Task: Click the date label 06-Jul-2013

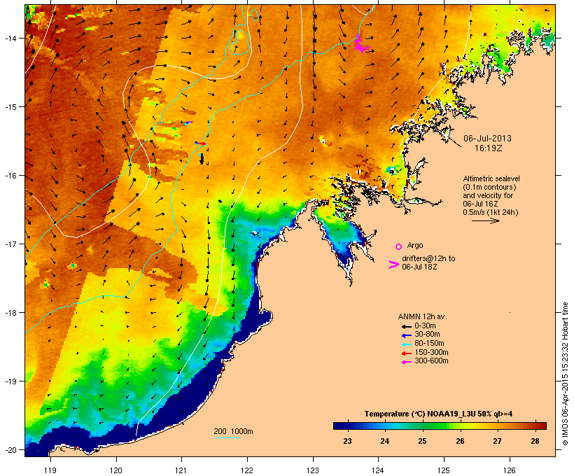Action: 487,139
